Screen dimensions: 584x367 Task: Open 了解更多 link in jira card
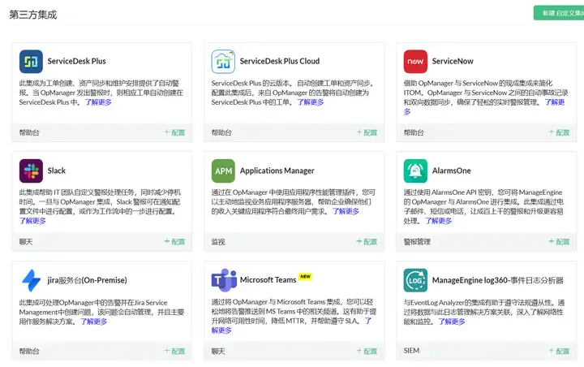(94, 322)
